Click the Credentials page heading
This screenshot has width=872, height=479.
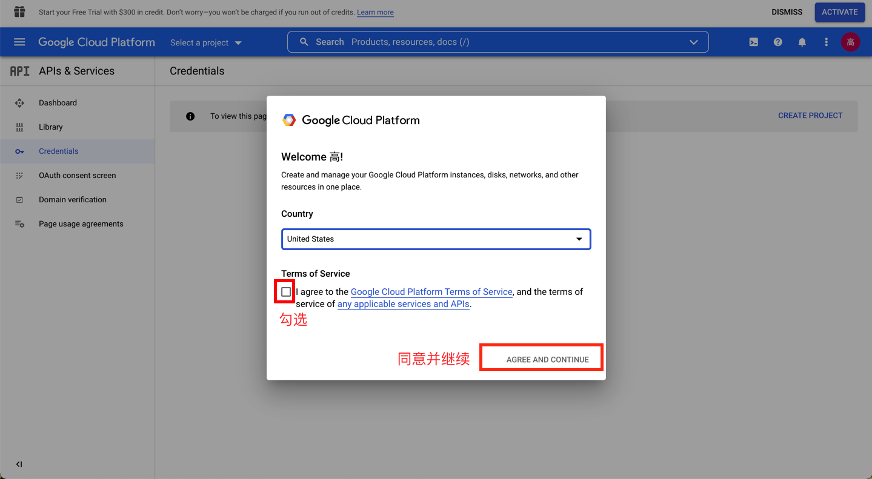pyautogui.click(x=197, y=71)
